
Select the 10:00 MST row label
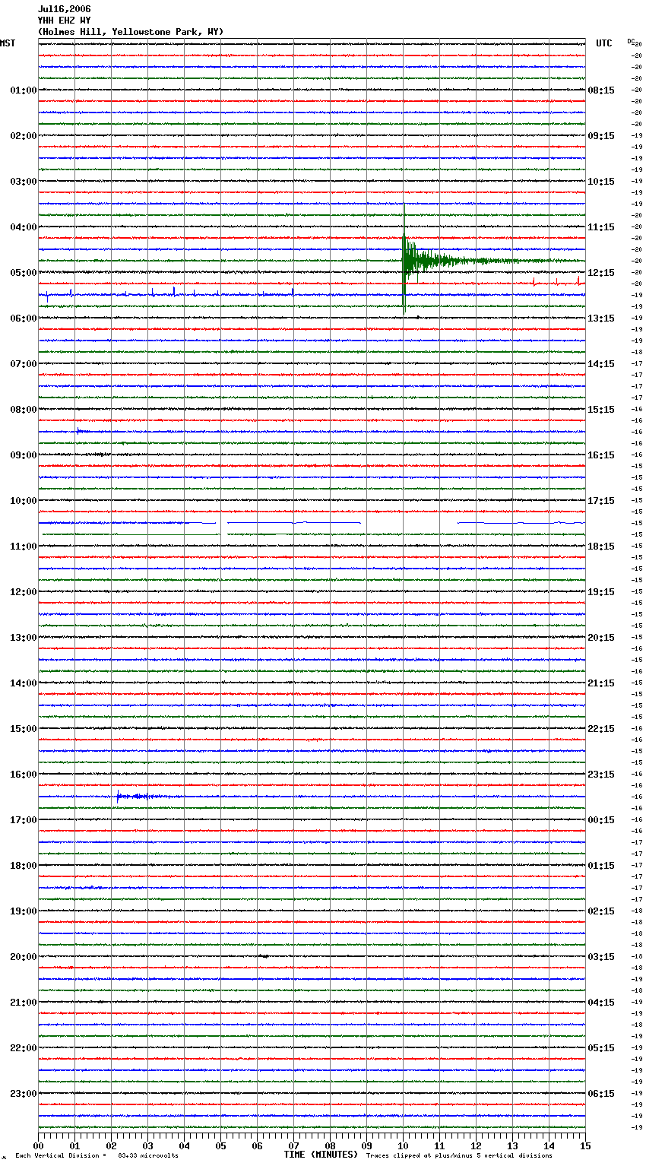24,501
